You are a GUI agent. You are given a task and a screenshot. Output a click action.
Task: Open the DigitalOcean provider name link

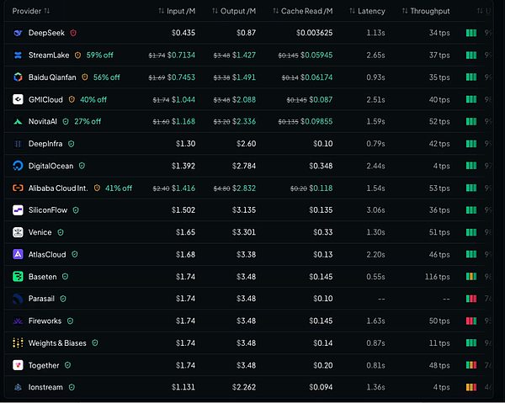(x=50, y=166)
